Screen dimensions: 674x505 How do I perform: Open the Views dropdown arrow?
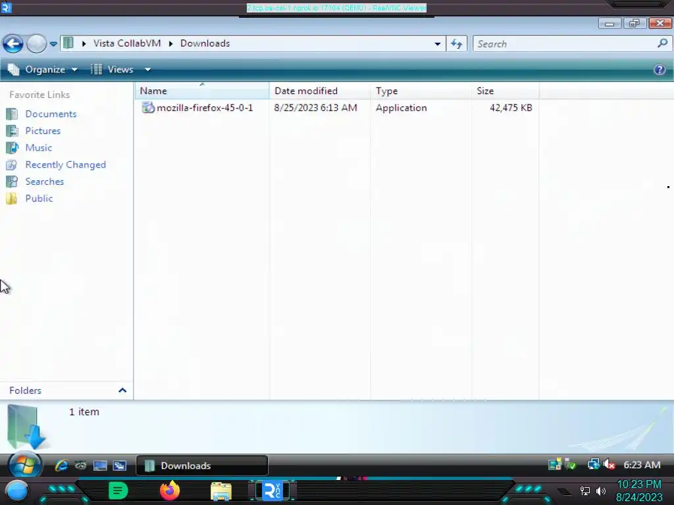tap(147, 70)
